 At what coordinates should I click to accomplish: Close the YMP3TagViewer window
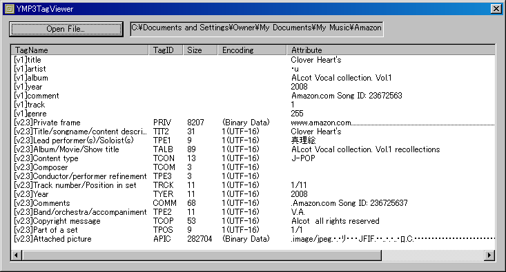496,9
